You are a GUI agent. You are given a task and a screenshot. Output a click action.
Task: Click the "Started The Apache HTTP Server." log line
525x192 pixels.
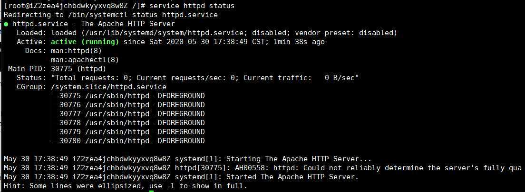(x=181, y=177)
